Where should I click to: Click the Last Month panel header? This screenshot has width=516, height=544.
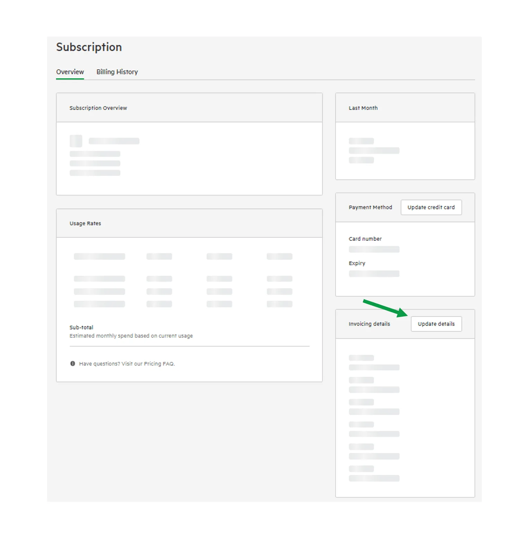405,108
